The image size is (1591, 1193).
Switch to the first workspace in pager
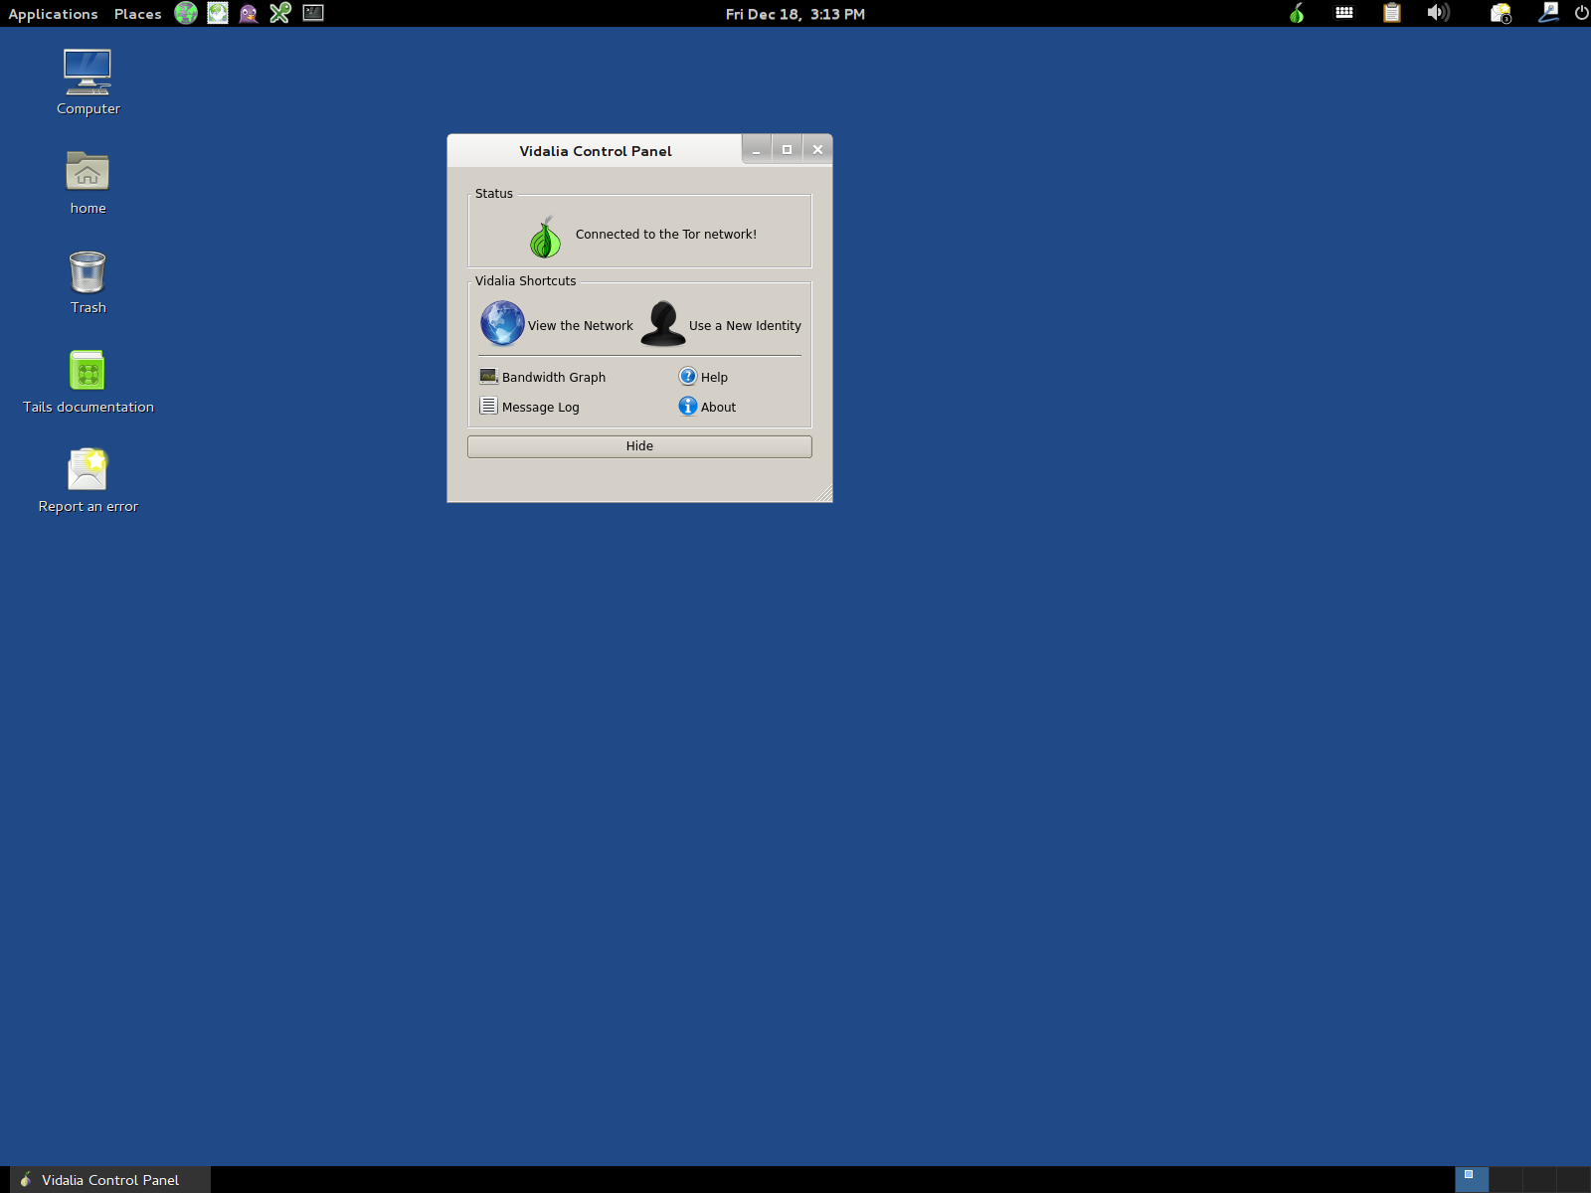pos(1472,1180)
